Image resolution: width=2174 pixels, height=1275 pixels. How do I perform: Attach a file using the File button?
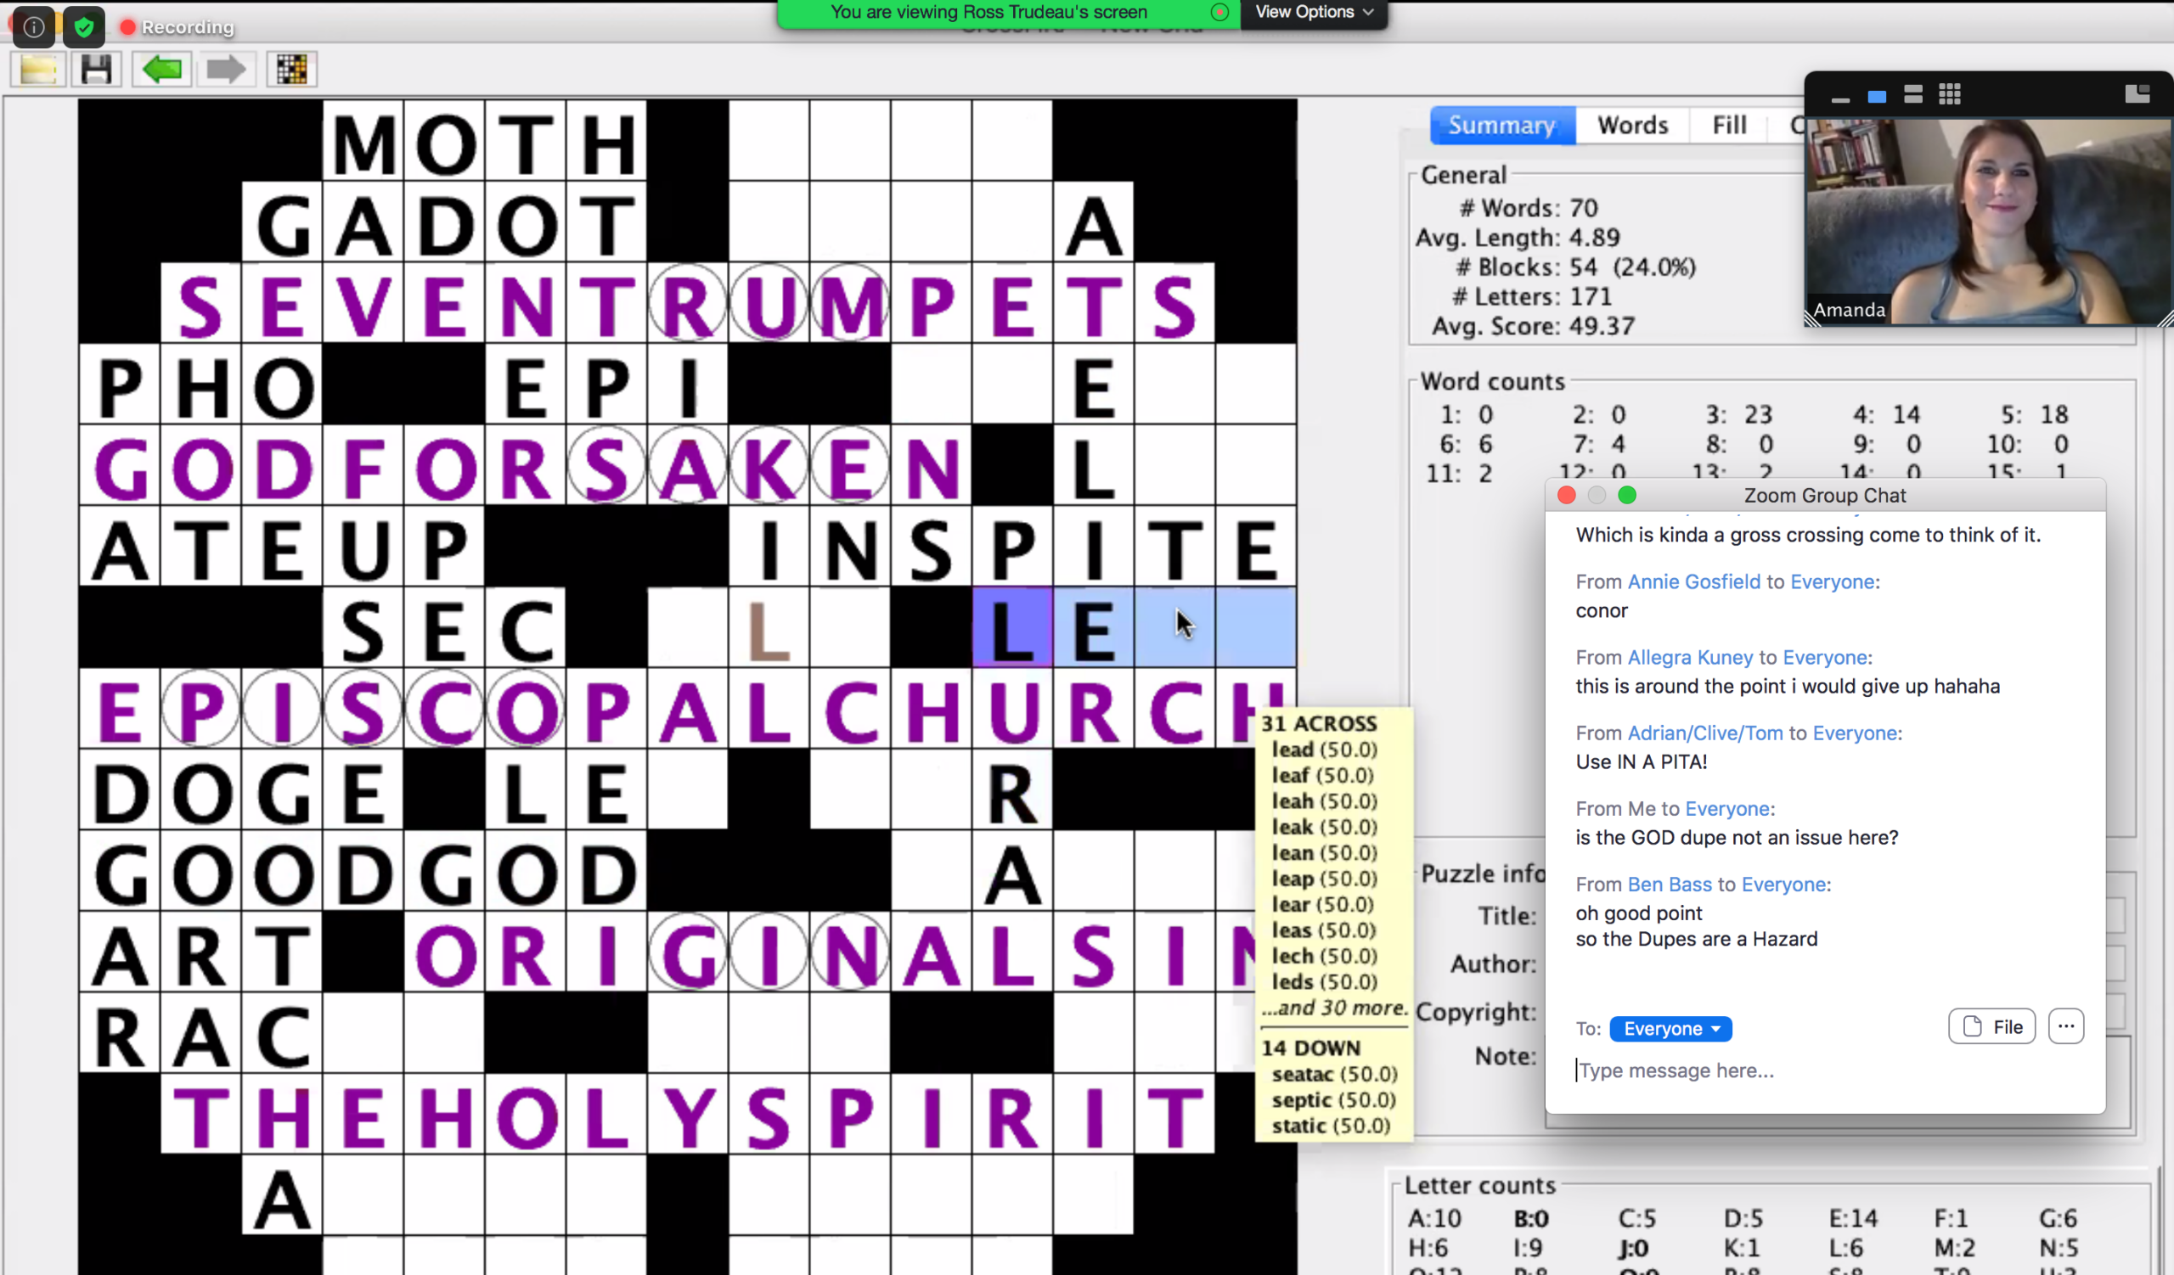coord(1992,1026)
